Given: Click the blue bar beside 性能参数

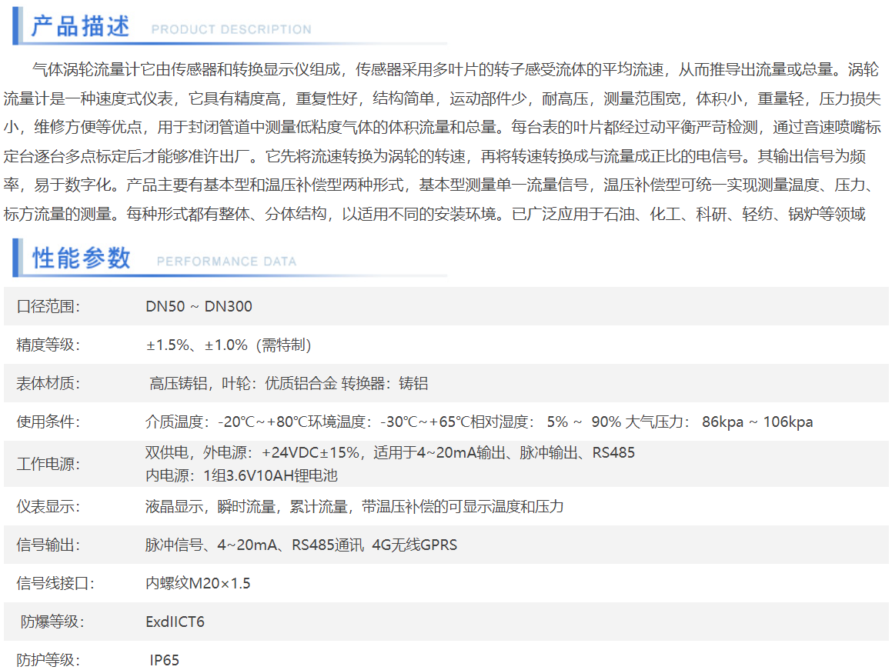Looking at the screenshot, I should tap(17, 258).
